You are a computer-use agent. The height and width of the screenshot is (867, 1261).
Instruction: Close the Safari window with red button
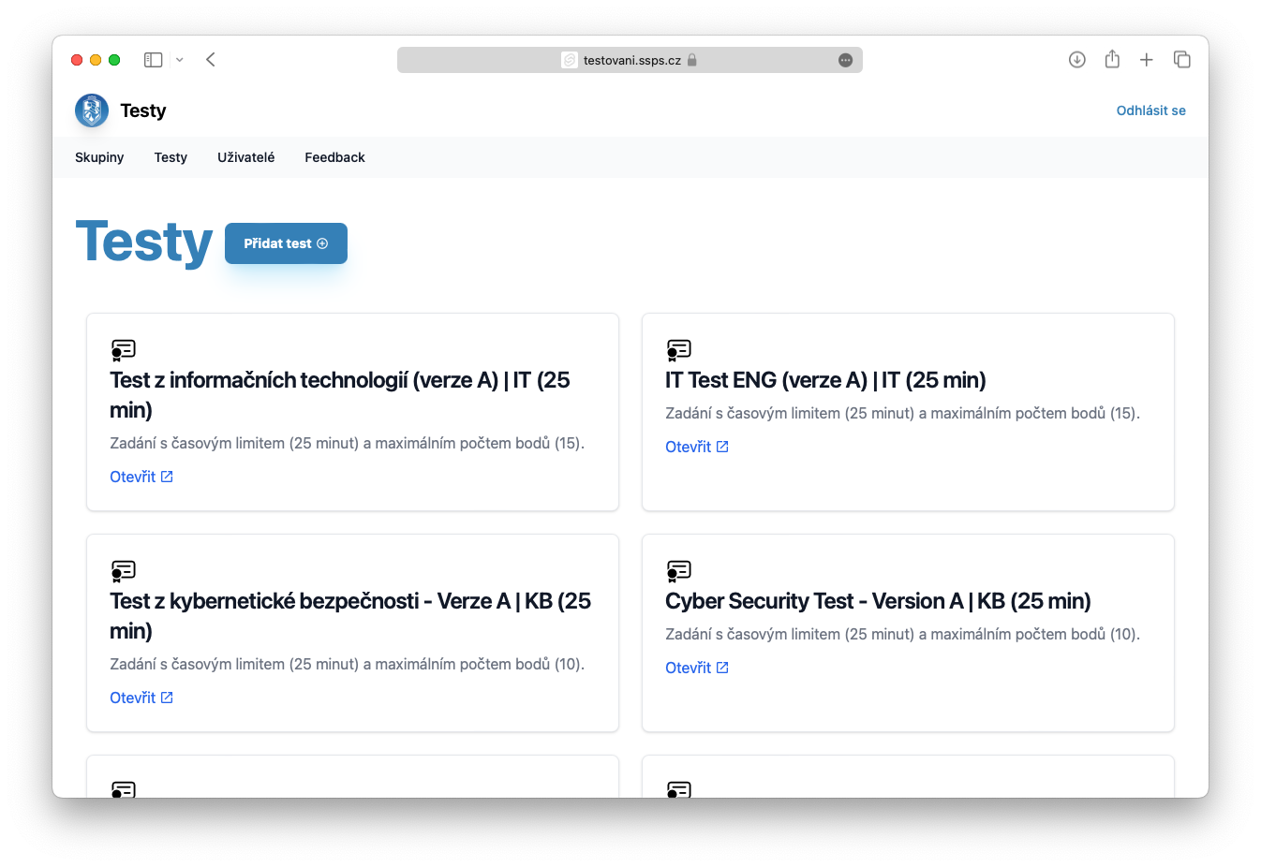tap(77, 60)
